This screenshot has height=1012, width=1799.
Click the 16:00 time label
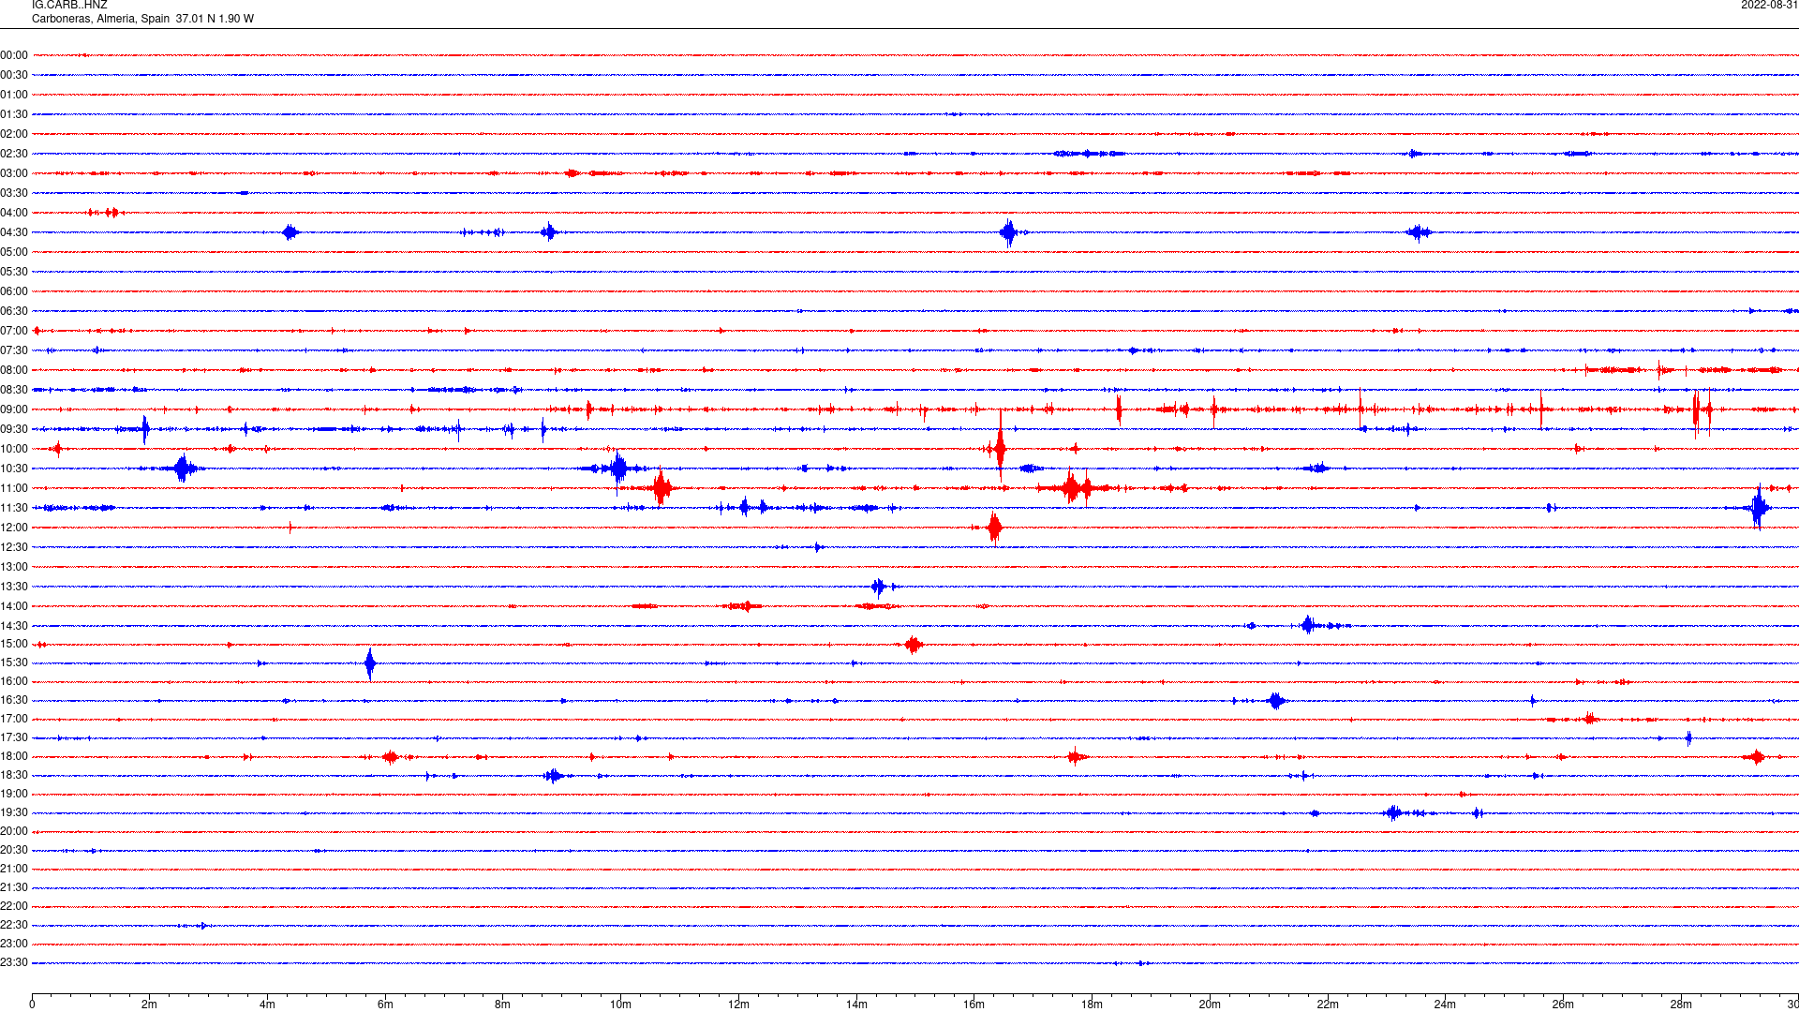(14, 681)
